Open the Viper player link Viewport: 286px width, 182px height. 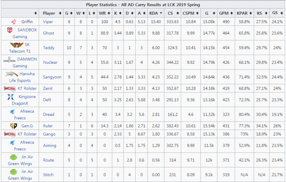(48, 22)
